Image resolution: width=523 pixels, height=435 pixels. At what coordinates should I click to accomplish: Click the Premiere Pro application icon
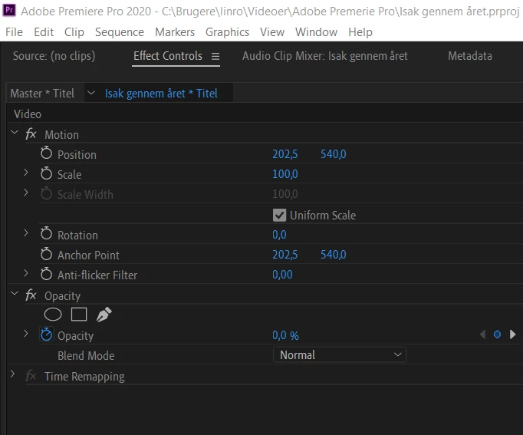(9, 10)
